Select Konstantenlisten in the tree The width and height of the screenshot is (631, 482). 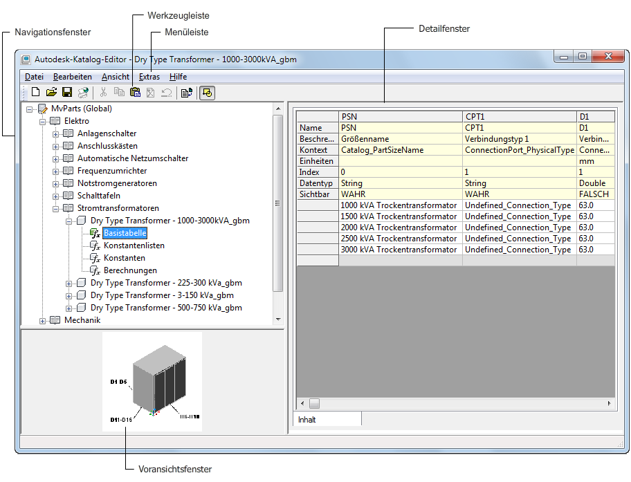pyautogui.click(x=134, y=245)
